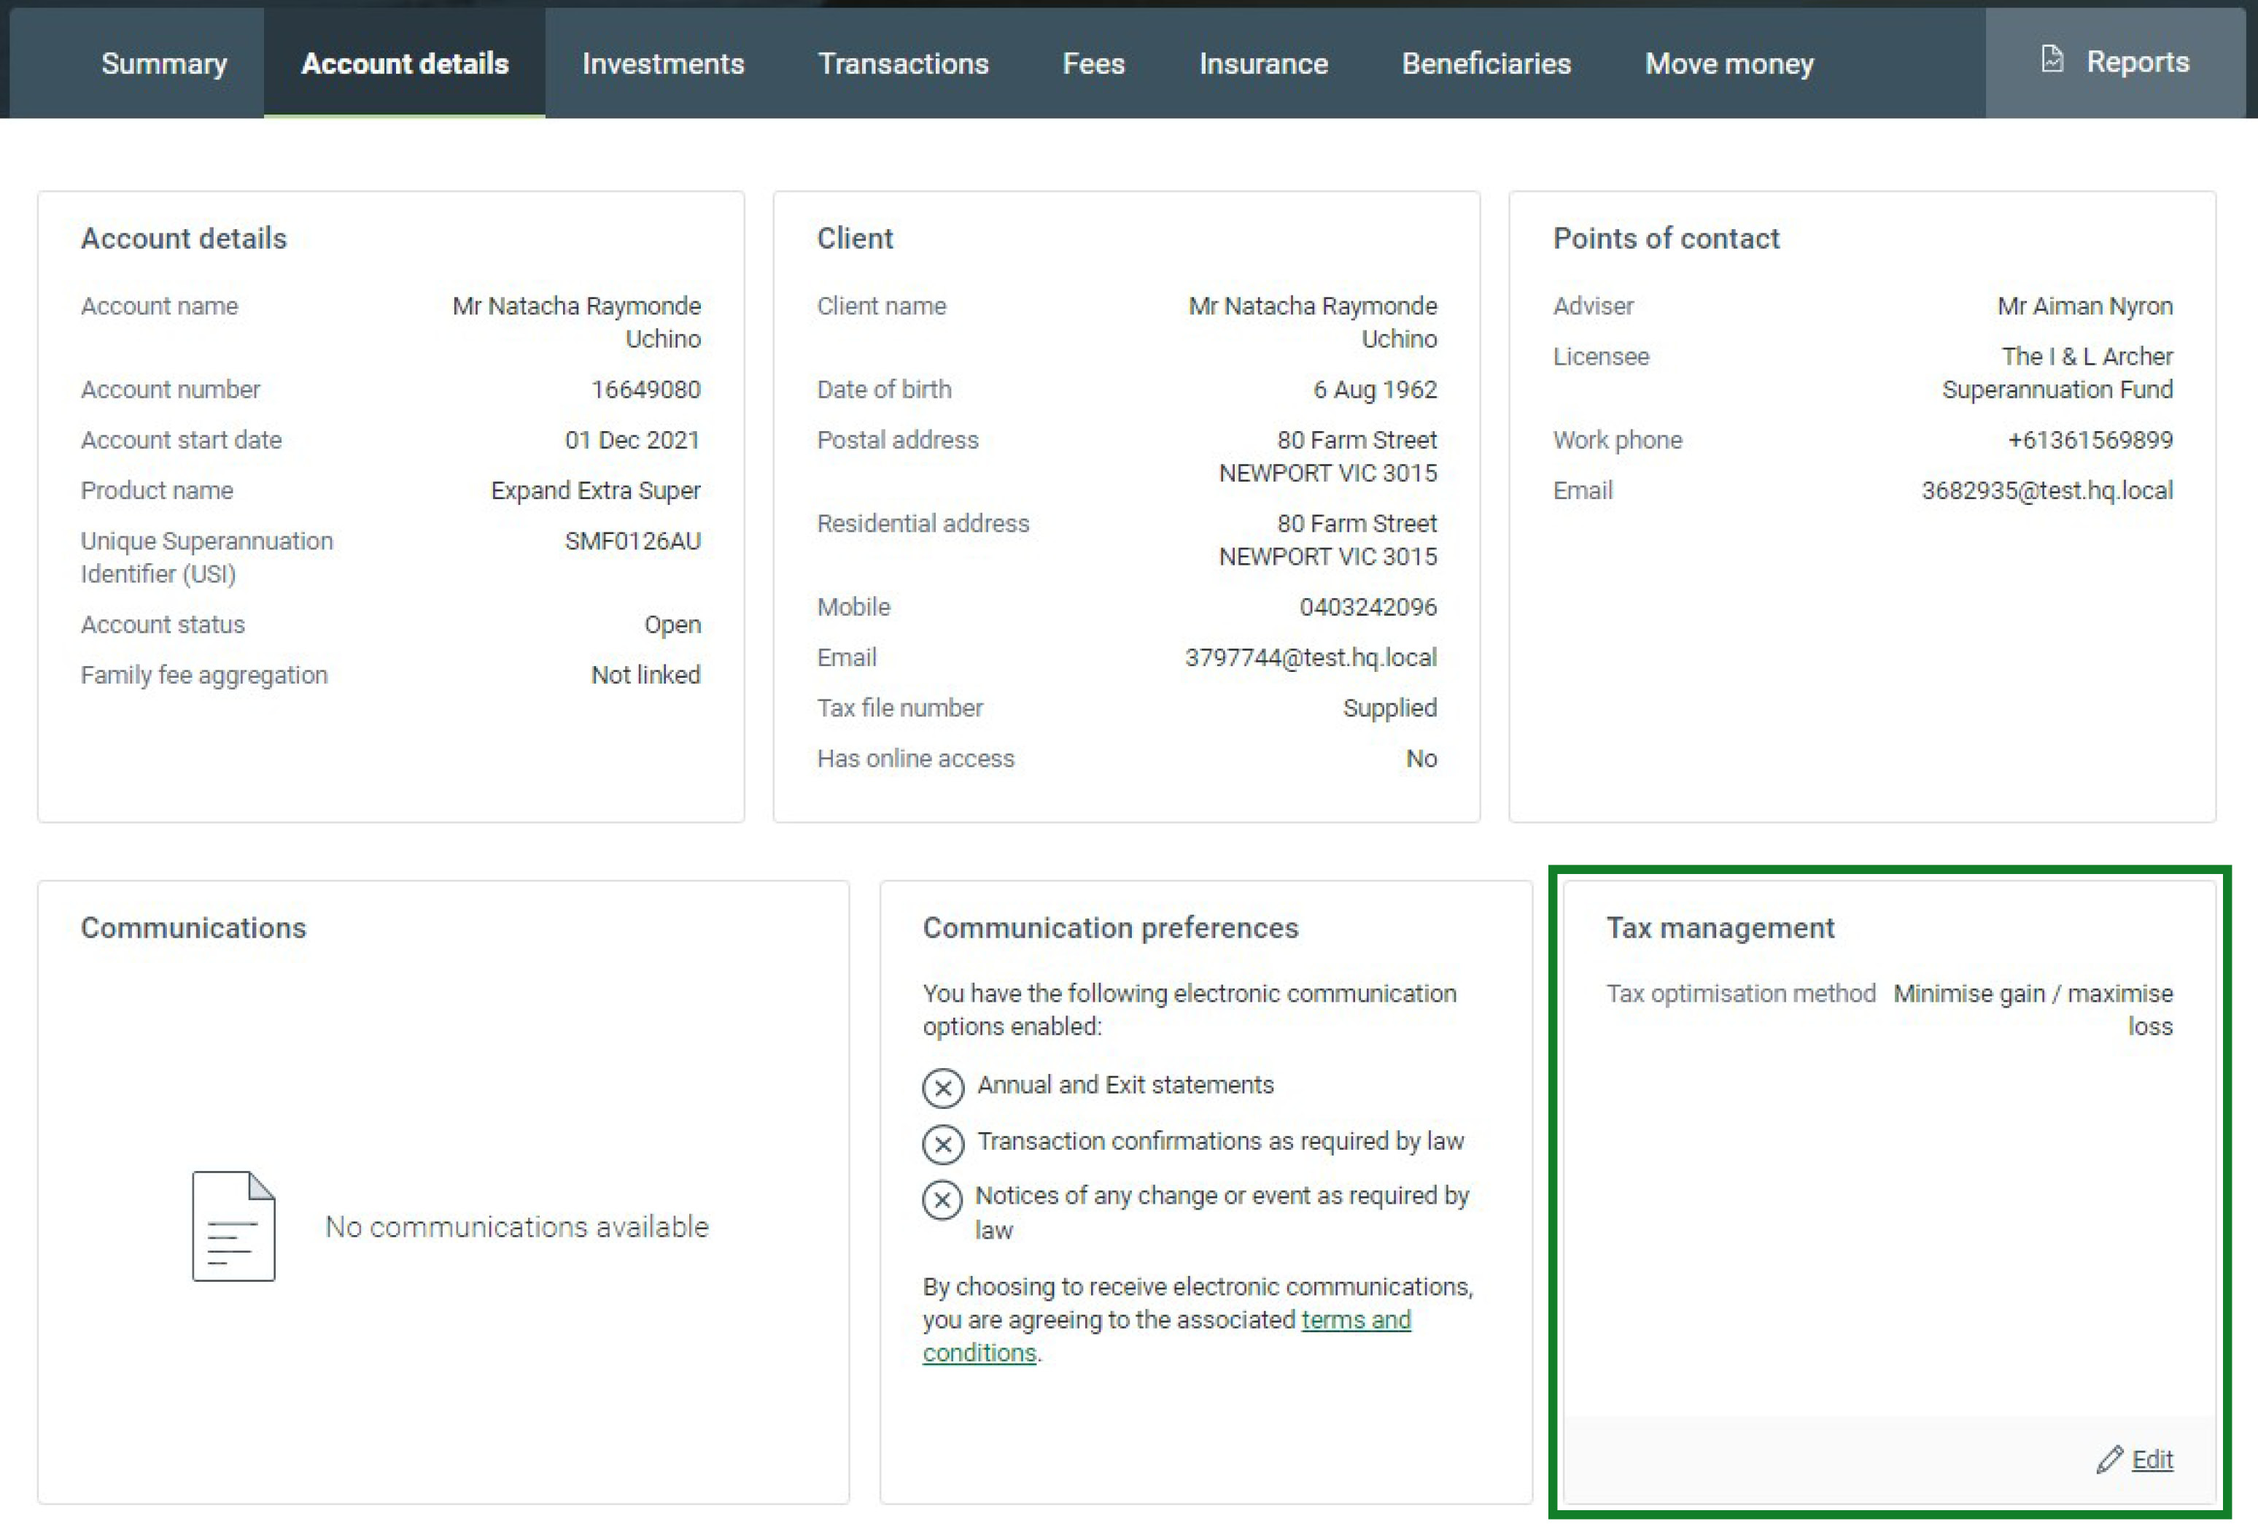This screenshot has height=1535, width=2258.
Task: Click the client email 3797744@test.hq.local
Action: coord(1310,657)
